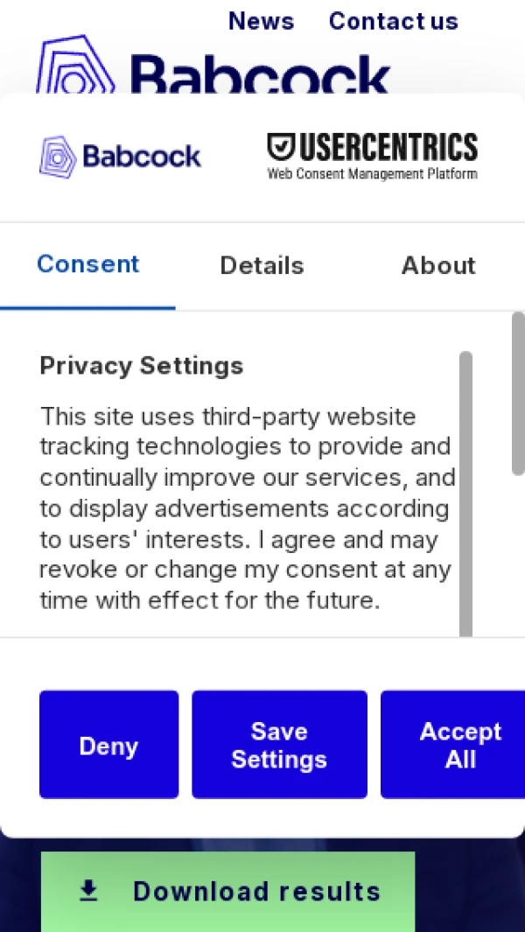Click the Save Settings button
This screenshot has height=932, width=525.
279,745
